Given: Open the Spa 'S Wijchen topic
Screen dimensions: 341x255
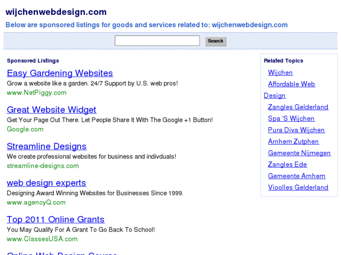Looking at the screenshot, I should click(291, 118).
